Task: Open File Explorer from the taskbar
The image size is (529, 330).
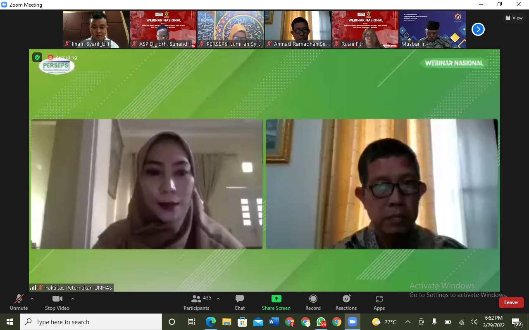Action: (226, 322)
